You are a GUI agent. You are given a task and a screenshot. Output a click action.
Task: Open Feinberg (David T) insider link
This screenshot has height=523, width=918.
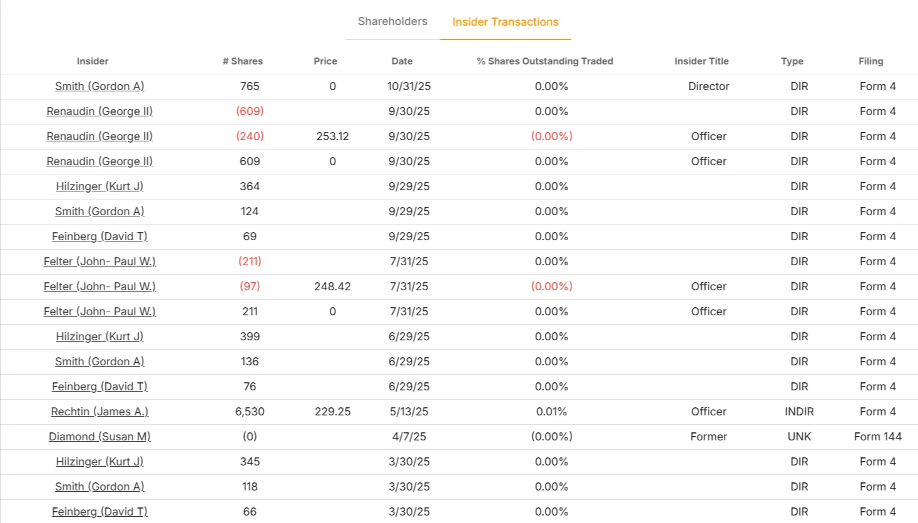click(x=99, y=236)
